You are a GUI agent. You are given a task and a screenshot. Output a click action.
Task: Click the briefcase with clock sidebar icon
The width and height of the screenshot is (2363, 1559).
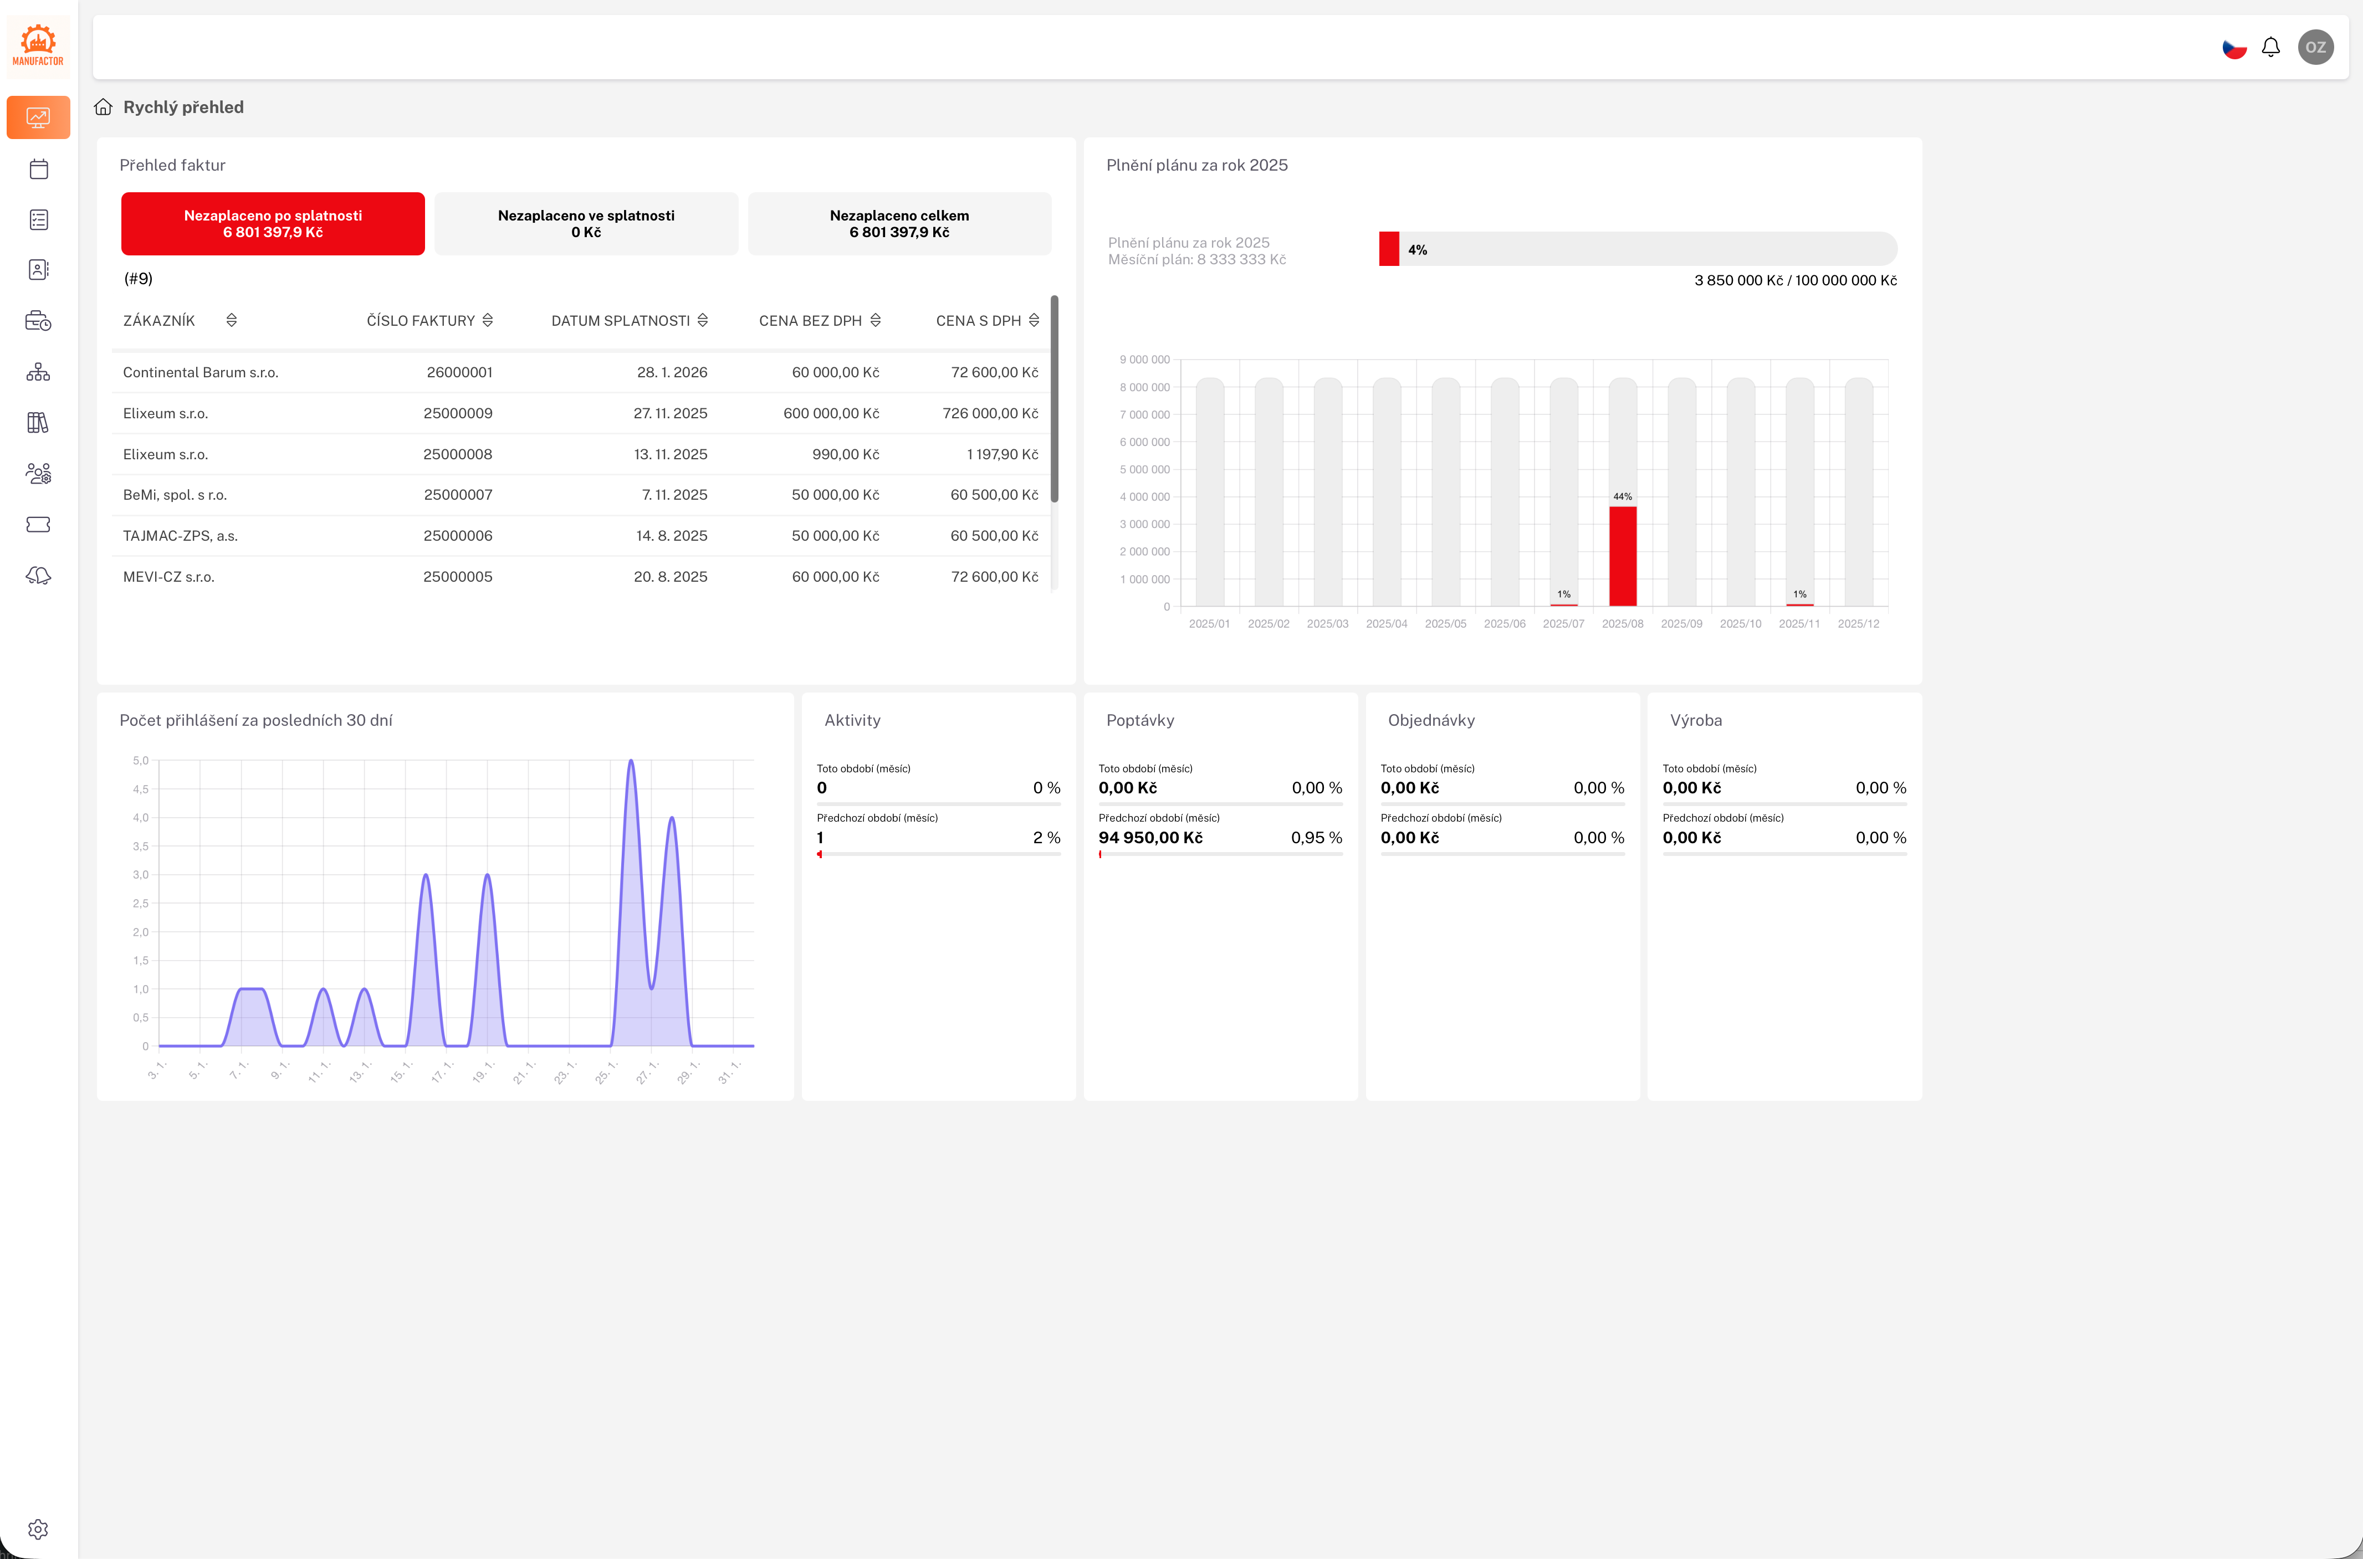click(38, 321)
